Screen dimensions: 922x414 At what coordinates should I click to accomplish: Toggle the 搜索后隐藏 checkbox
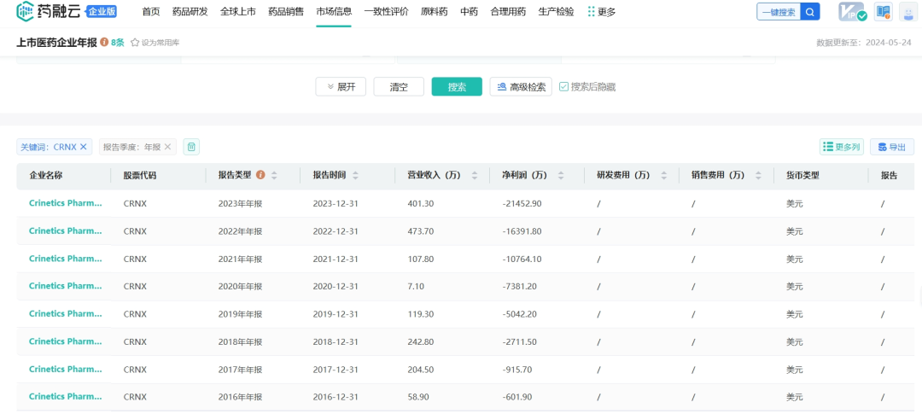pos(563,87)
